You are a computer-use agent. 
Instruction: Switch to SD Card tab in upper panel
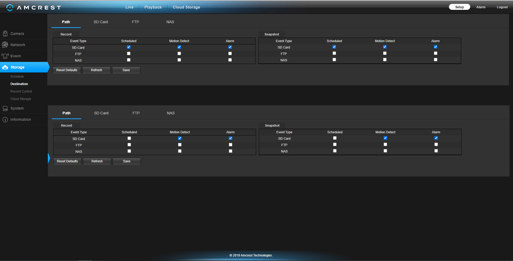101,22
